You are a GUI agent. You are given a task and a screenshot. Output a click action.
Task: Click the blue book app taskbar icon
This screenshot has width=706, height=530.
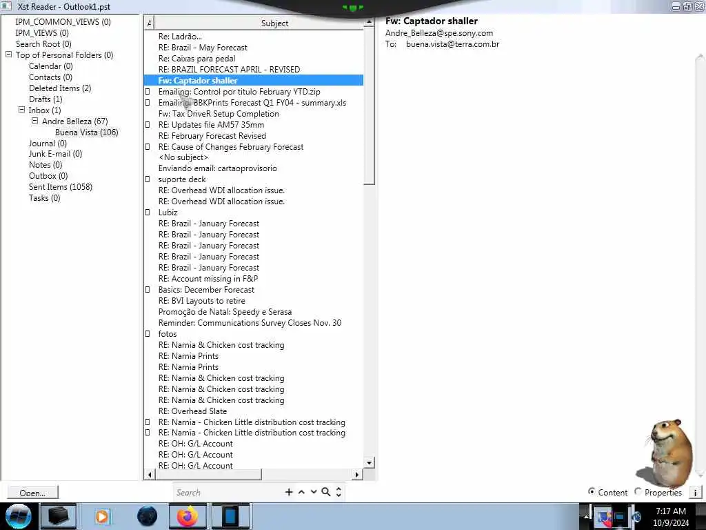230,516
